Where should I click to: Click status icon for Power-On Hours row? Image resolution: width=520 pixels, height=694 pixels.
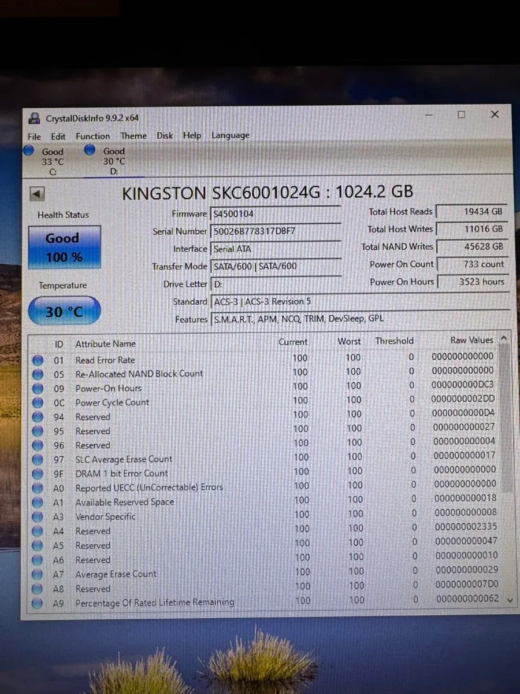click(x=38, y=388)
